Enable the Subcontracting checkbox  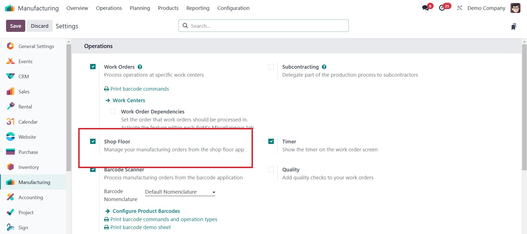[x=271, y=67]
